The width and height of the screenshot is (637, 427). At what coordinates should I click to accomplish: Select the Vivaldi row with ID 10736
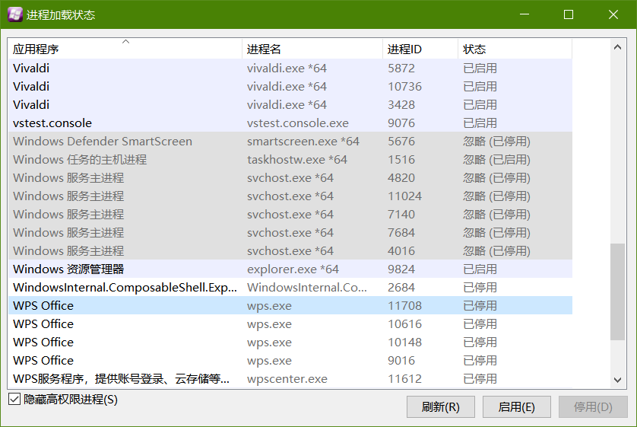290,87
